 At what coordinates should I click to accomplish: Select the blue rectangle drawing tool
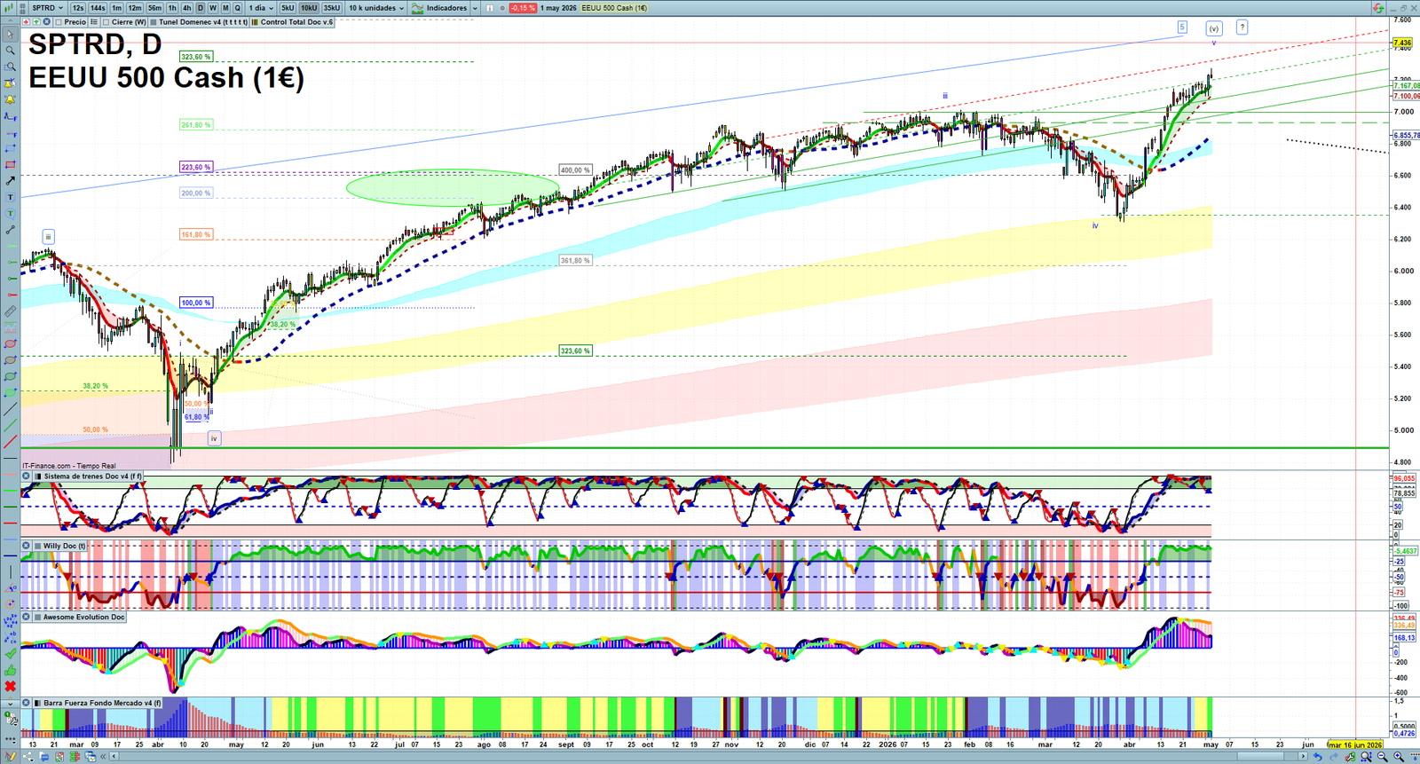[x=11, y=148]
